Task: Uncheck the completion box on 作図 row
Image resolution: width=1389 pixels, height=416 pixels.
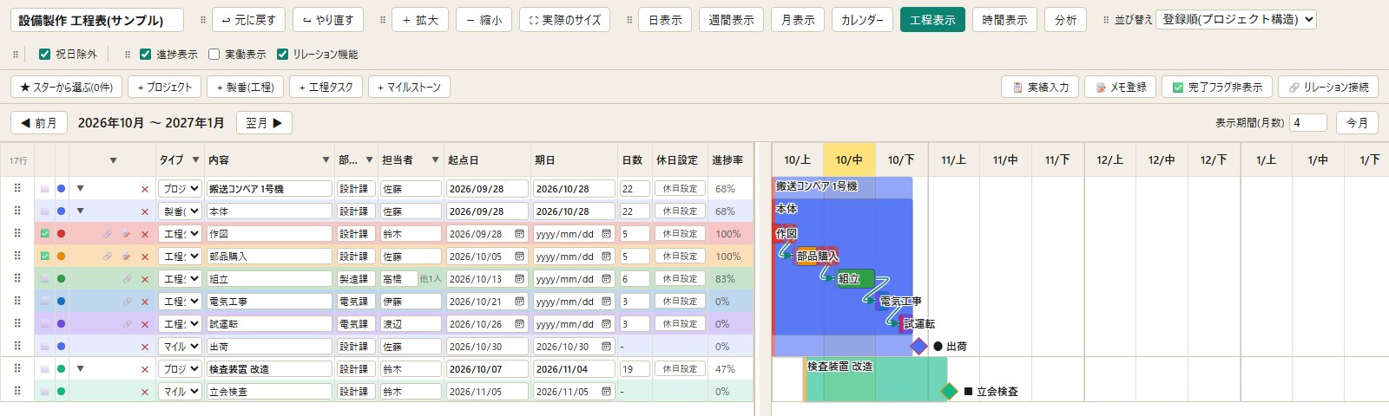Action: 44,234
